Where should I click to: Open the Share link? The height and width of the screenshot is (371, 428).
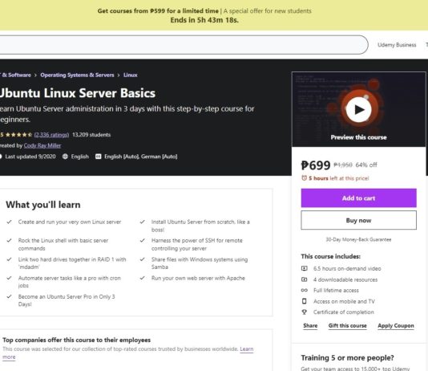click(x=310, y=325)
